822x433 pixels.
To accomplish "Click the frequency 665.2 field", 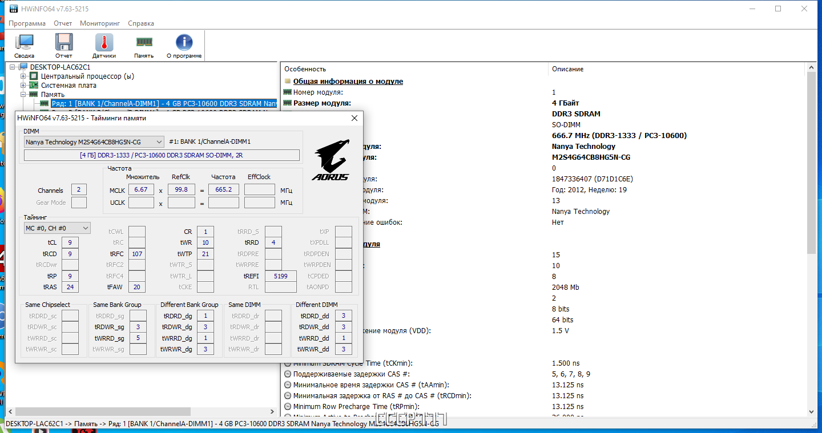I will [x=224, y=189].
